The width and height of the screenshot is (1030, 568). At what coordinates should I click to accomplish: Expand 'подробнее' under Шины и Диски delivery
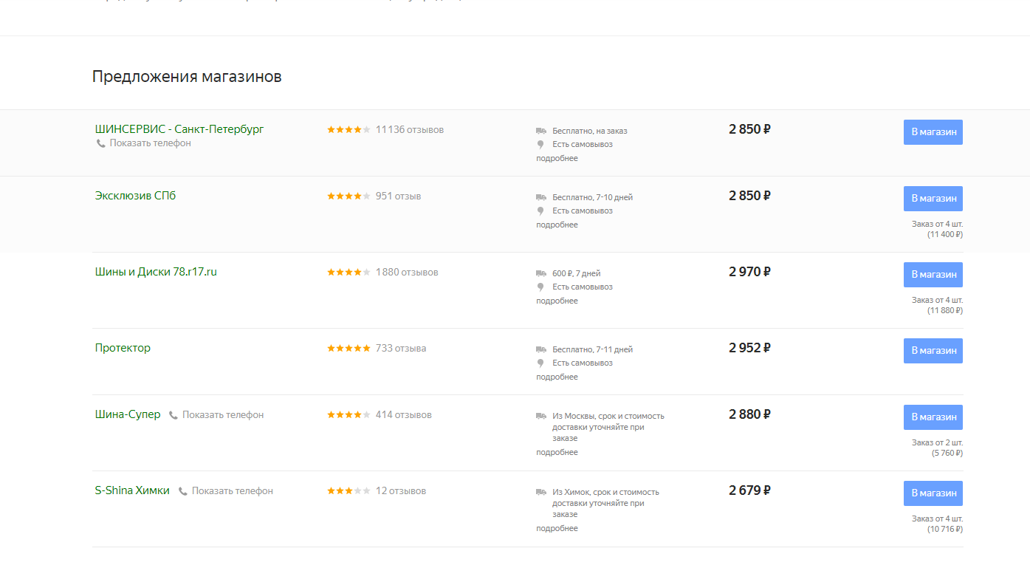(x=557, y=301)
